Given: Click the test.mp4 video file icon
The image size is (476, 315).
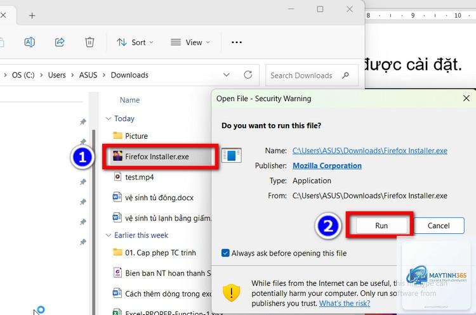Looking at the screenshot, I should (x=117, y=176).
